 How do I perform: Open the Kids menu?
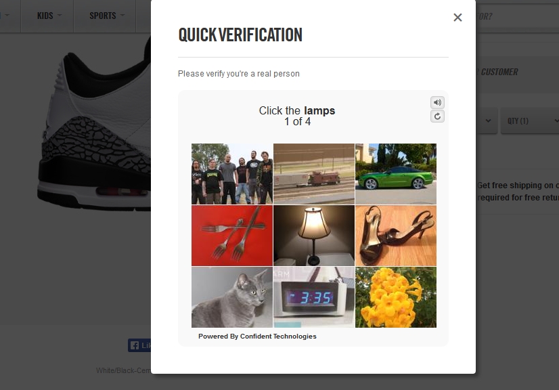[49, 16]
